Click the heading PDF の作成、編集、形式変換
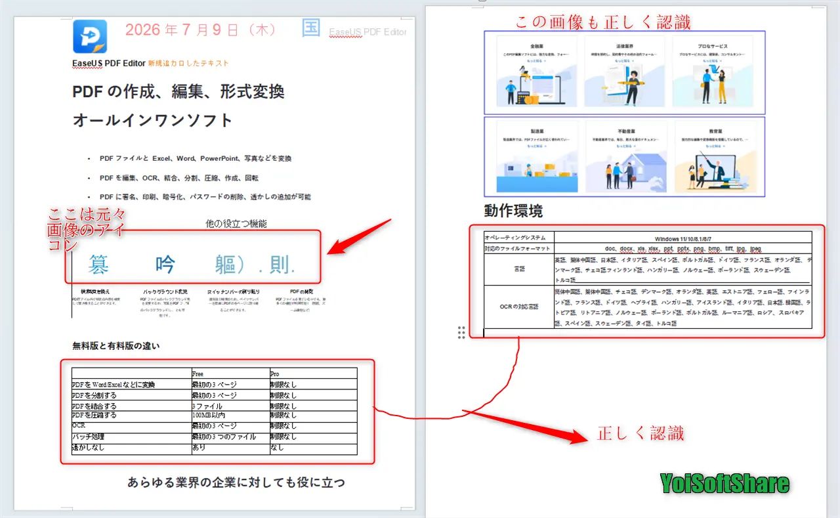 point(178,91)
